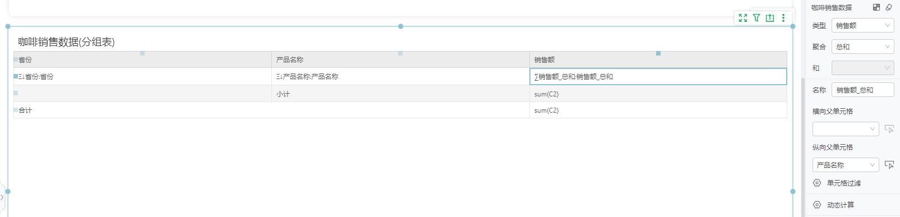Click the right edge resize handle of component
900x217 pixels.
click(x=793, y=191)
